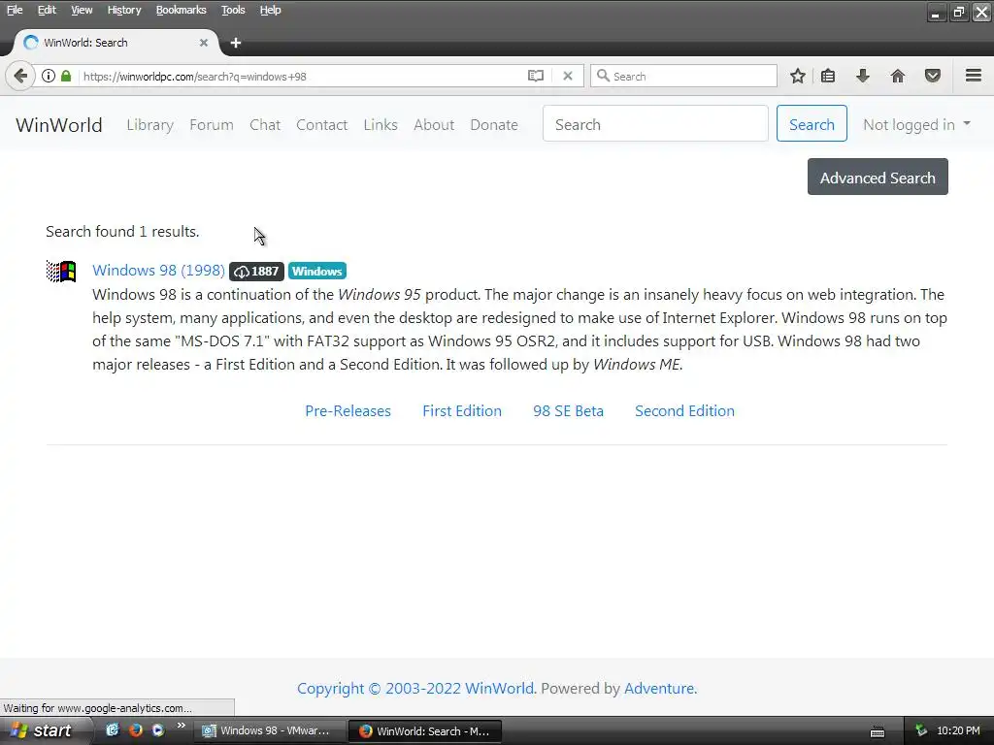994x745 pixels.
Task: Click the browser toolbar Search field
Action: pos(683,76)
